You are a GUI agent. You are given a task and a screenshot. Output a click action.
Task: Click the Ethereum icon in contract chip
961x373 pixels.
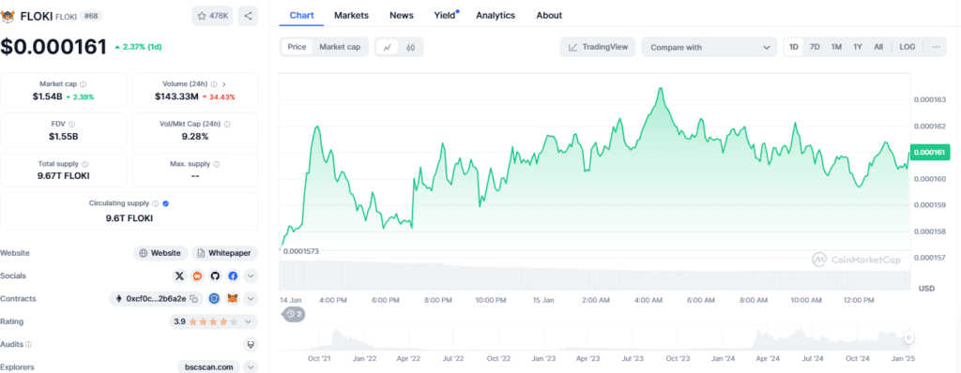[x=119, y=299]
